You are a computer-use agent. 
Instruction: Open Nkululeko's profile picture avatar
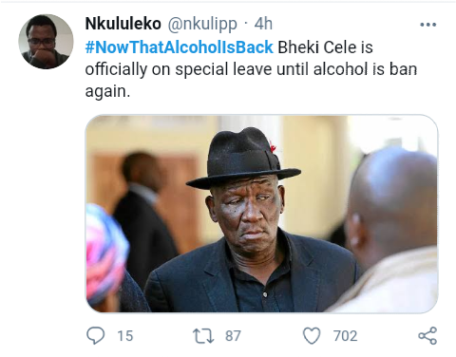46,42
